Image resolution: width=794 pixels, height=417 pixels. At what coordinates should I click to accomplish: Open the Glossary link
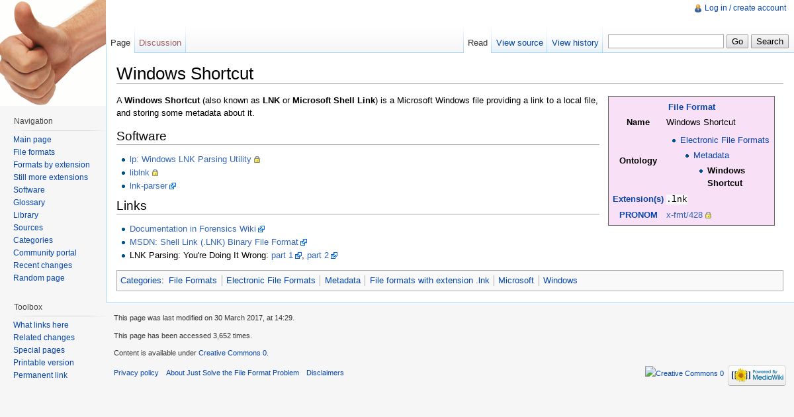coord(29,203)
